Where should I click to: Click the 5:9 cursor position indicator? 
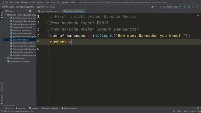click(174, 111)
